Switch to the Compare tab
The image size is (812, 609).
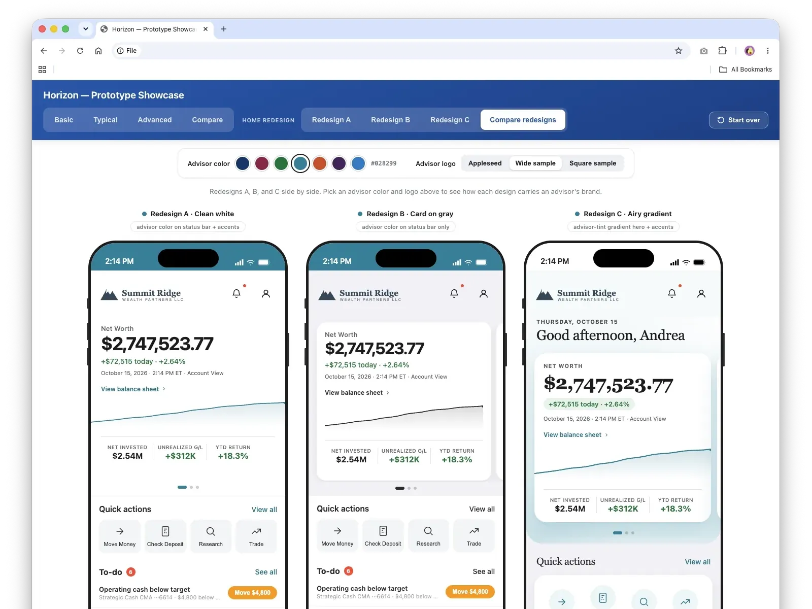click(208, 120)
